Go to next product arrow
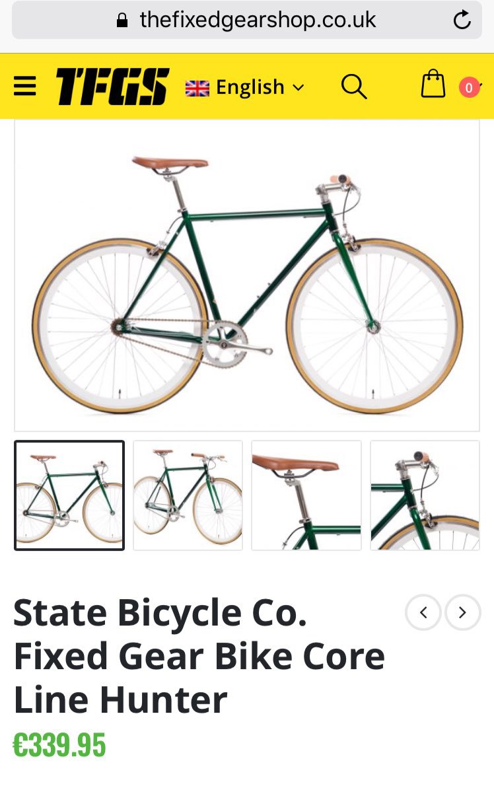This screenshot has width=494, height=788. click(x=462, y=612)
